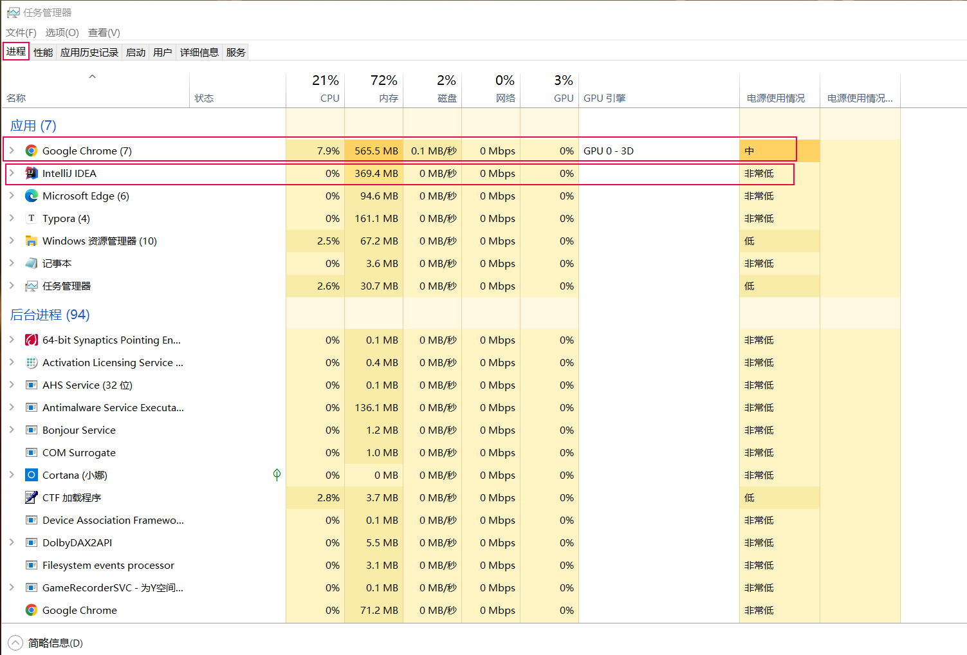Switch to the 用户 tab
Screen dimensions: 967x655
point(163,52)
